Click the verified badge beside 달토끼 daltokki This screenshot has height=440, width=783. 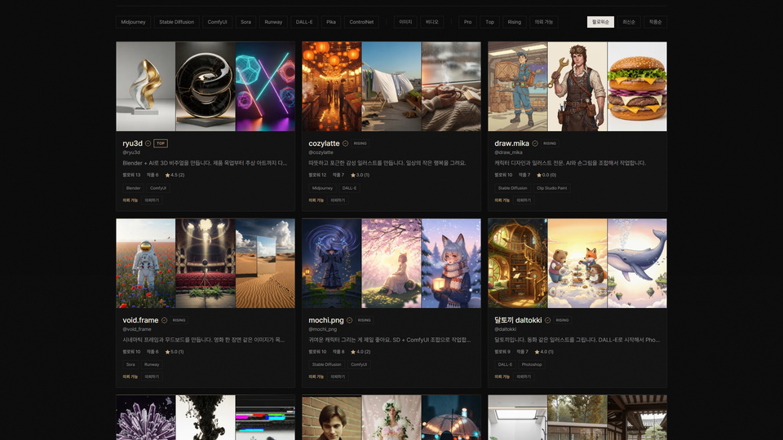[548, 320]
